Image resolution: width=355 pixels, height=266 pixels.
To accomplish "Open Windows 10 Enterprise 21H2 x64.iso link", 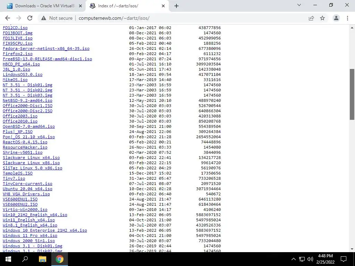I will 45,230.
